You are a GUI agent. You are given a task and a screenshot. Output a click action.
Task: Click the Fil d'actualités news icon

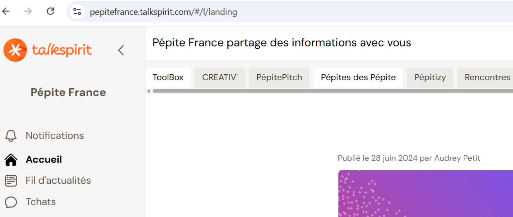(x=11, y=180)
